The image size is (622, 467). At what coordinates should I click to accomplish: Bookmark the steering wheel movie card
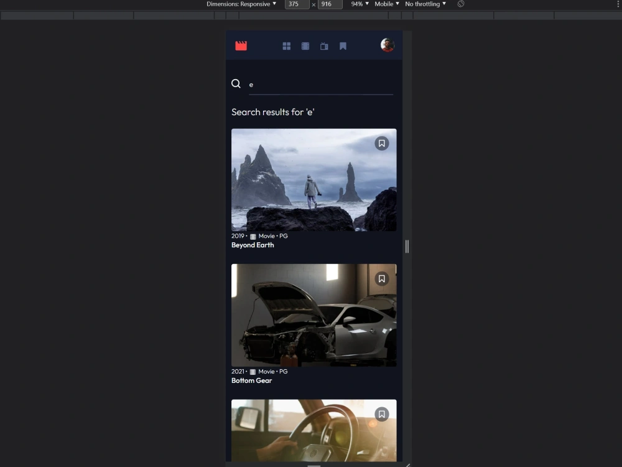pos(382,414)
